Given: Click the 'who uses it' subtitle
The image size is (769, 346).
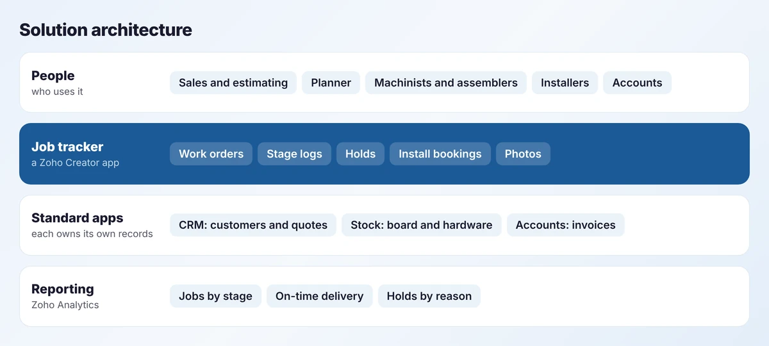Looking at the screenshot, I should coord(57,92).
